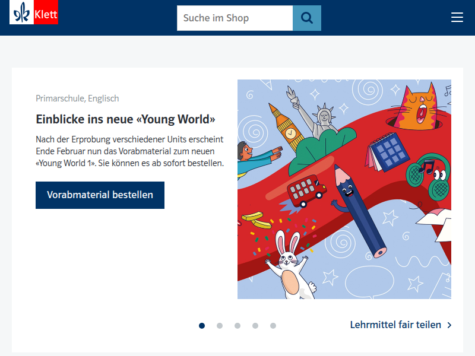This screenshot has width=475, height=356.
Task: Click the Primarschule, Englisch category label
Action: [77, 98]
